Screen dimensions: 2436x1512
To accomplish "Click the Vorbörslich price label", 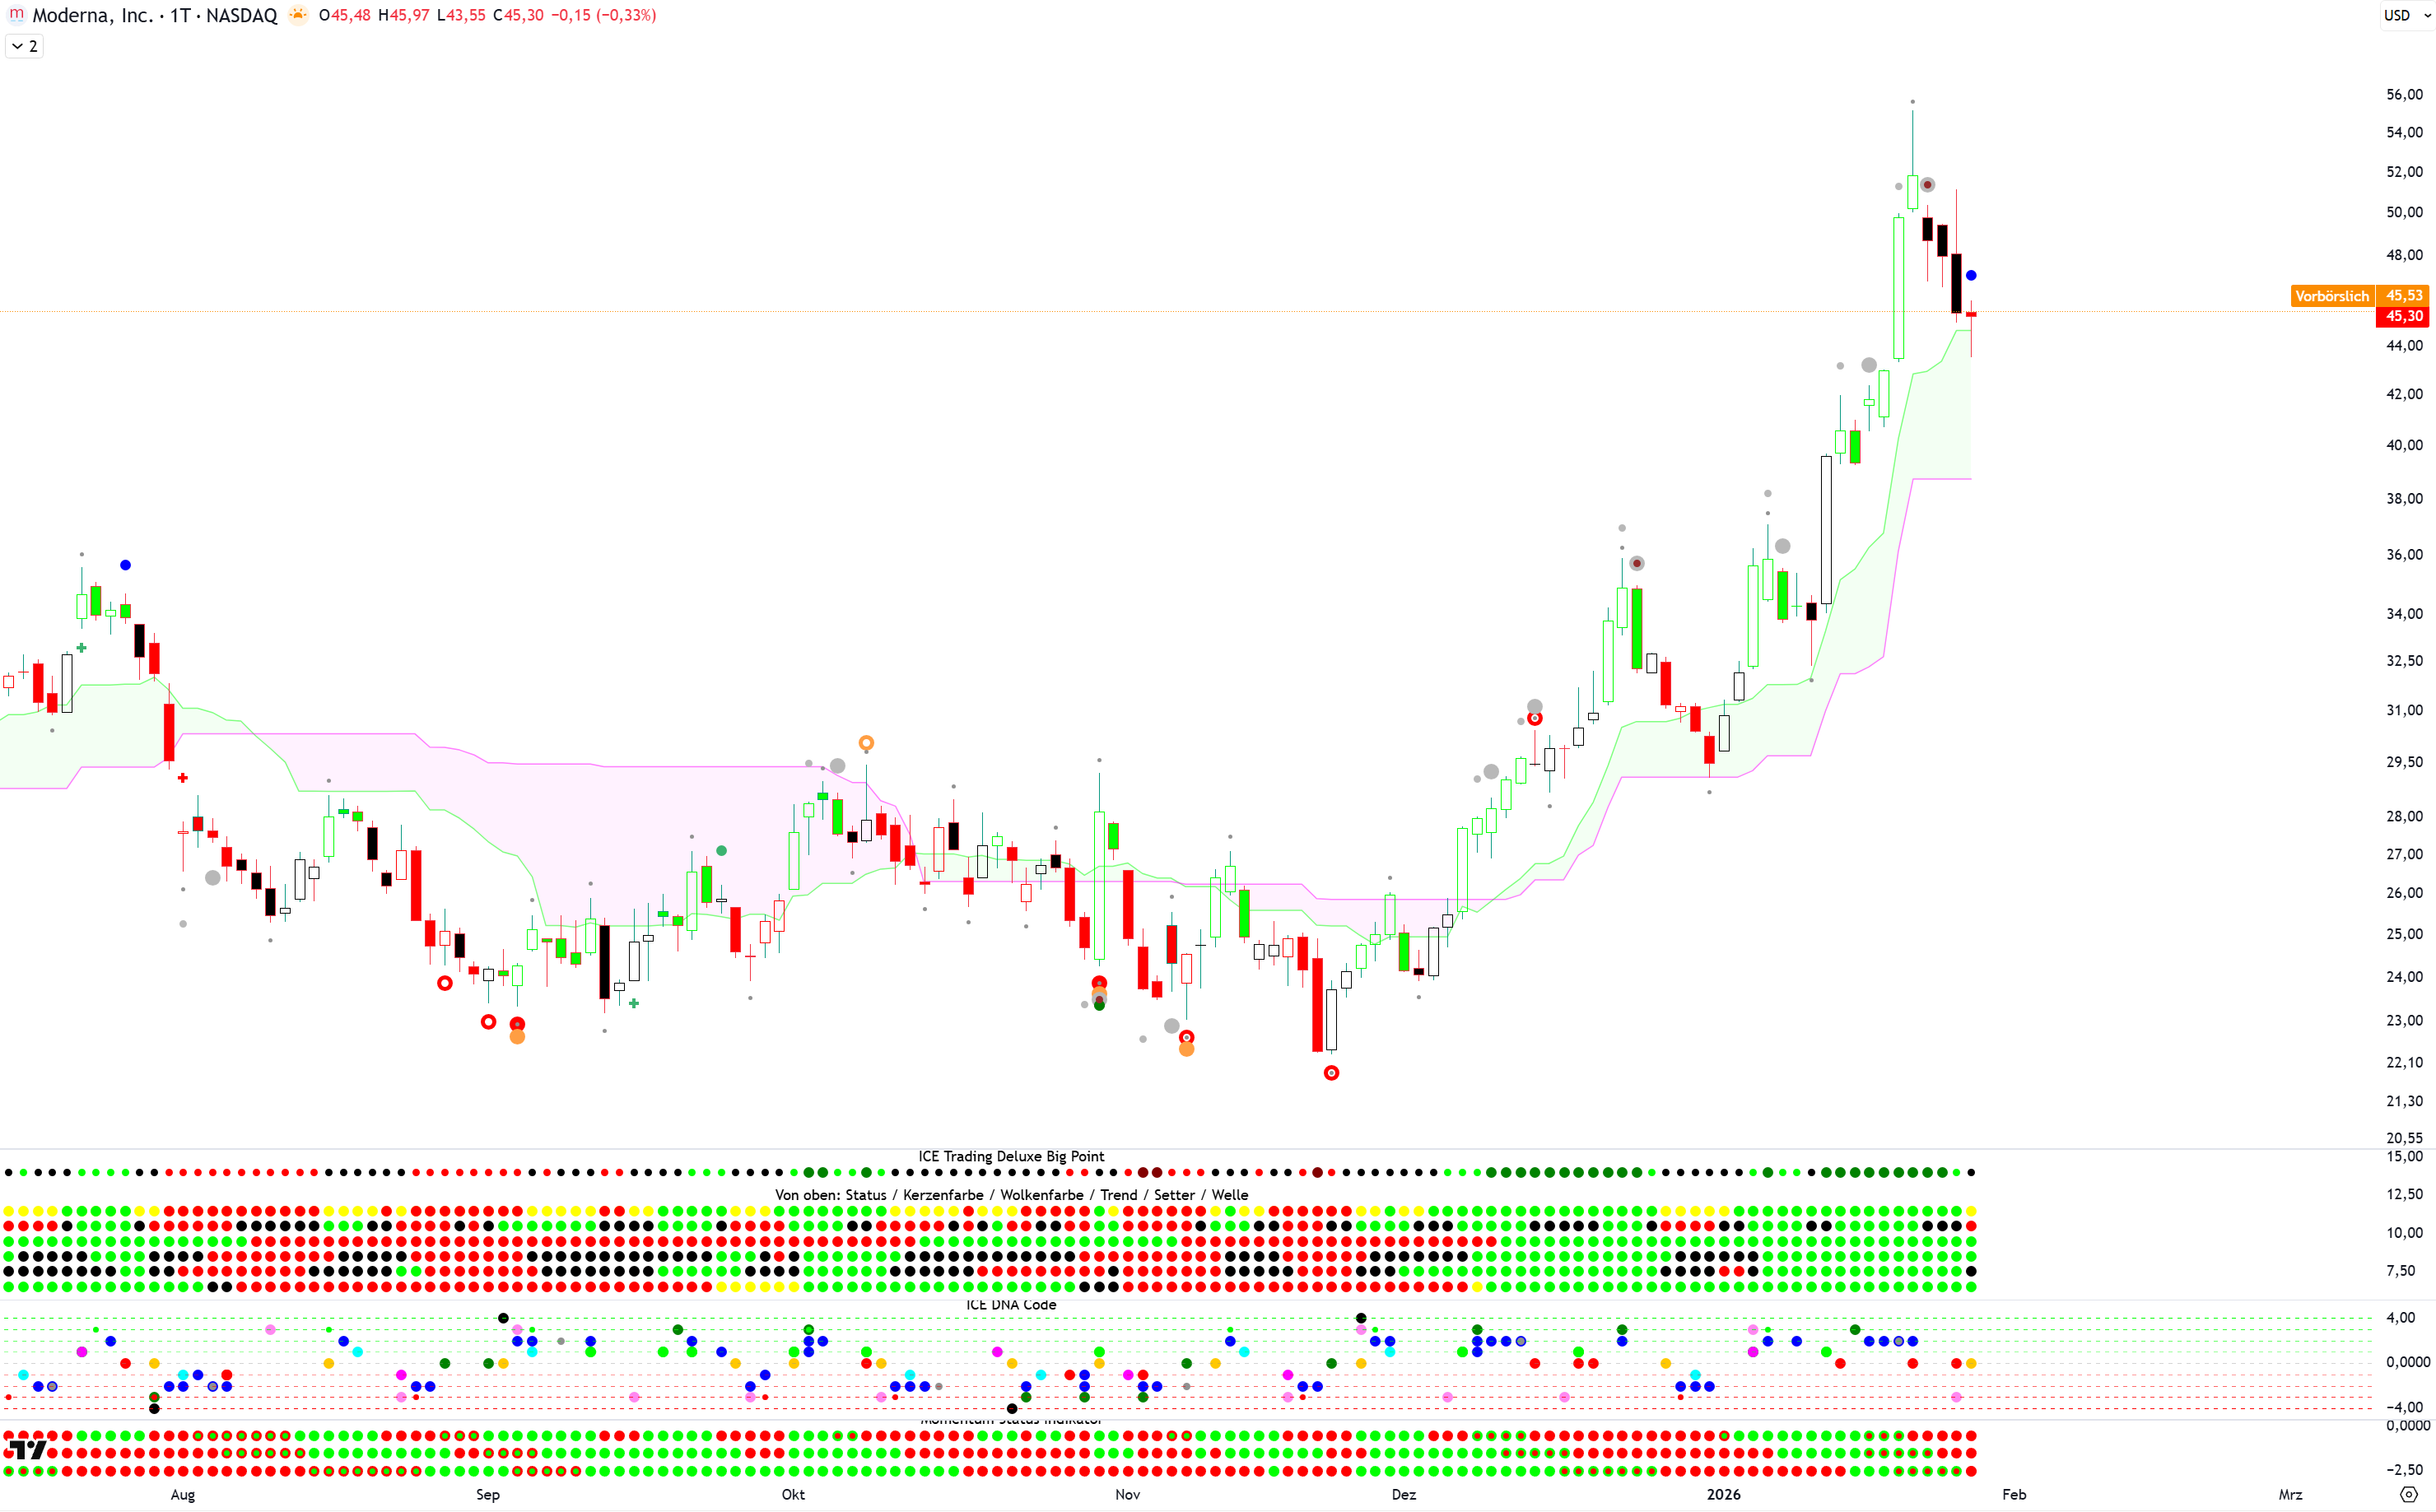I will 2331,296.
